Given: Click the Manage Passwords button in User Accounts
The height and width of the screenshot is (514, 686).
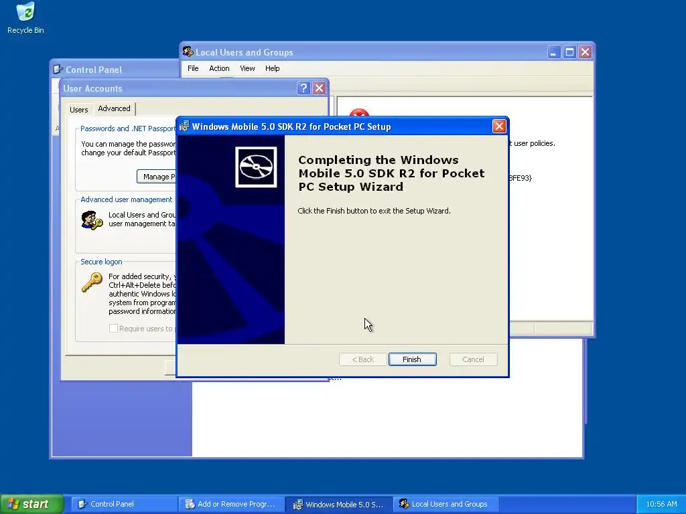Looking at the screenshot, I should tap(156, 177).
